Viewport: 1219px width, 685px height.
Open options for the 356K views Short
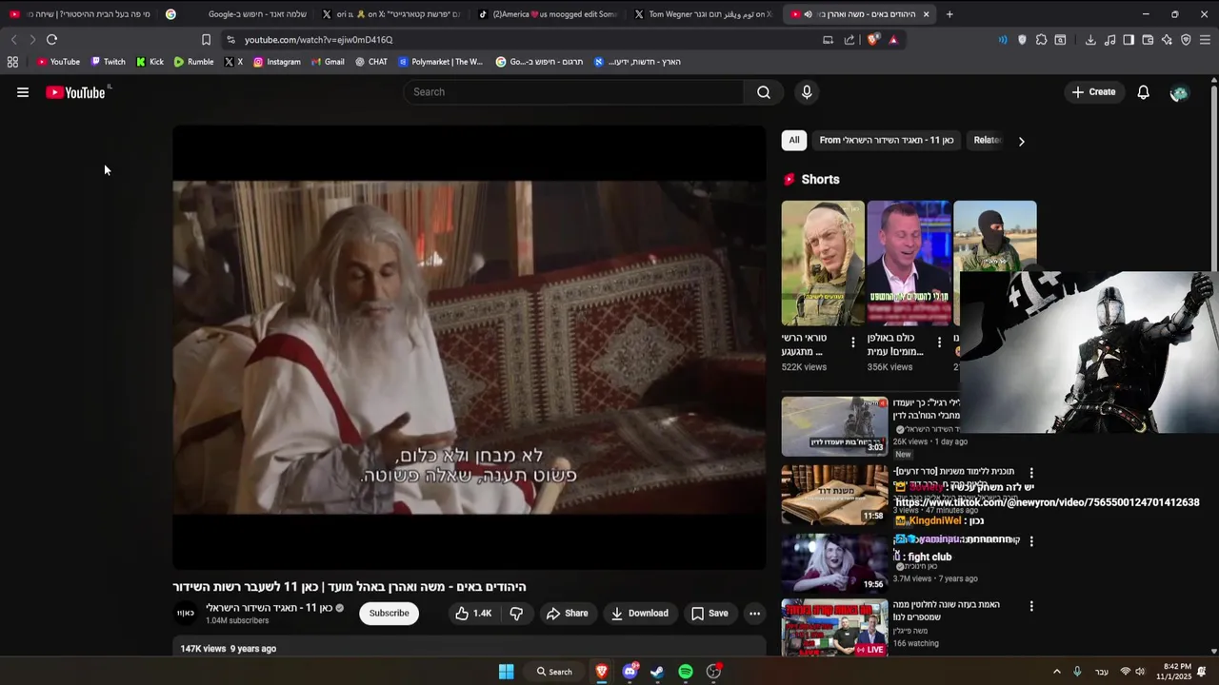(939, 342)
